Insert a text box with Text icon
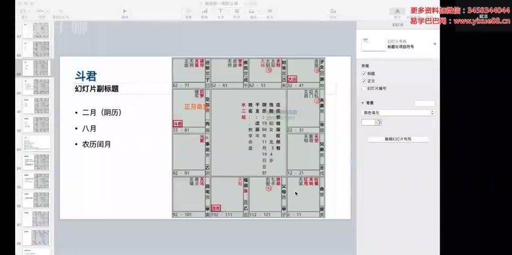This screenshot has height=255, width=512. coord(220,11)
